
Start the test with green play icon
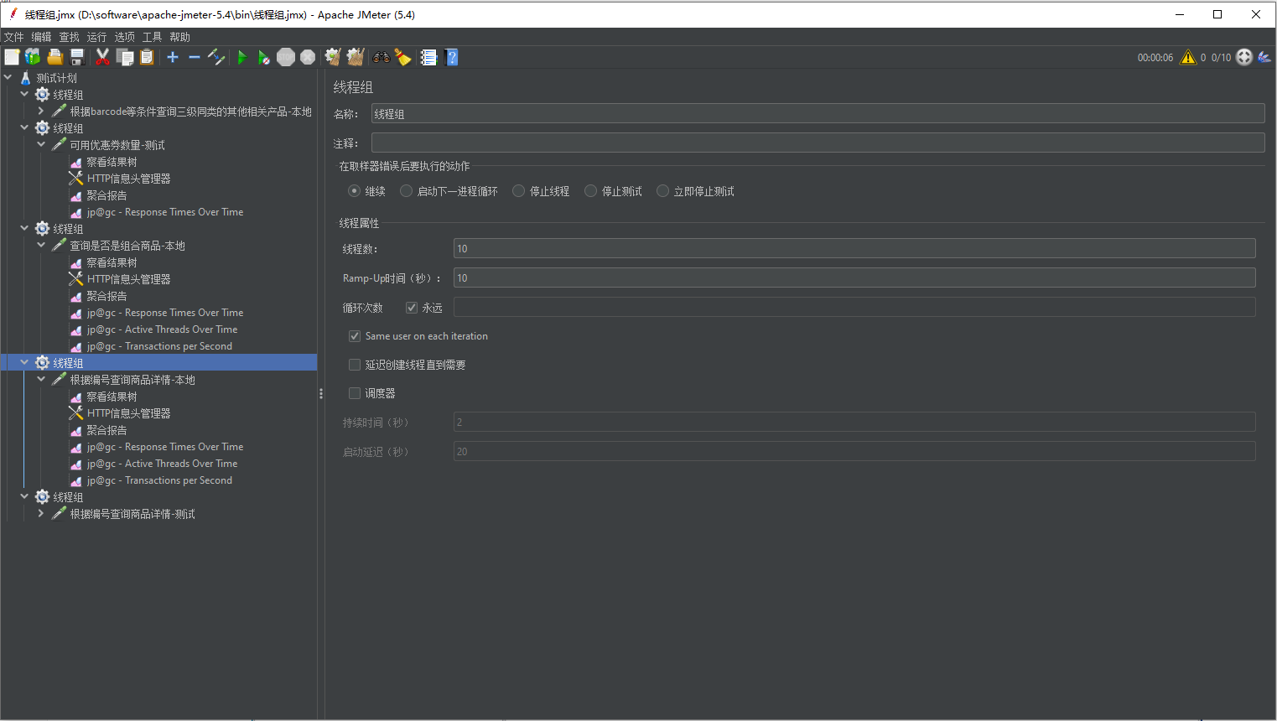pyautogui.click(x=242, y=57)
